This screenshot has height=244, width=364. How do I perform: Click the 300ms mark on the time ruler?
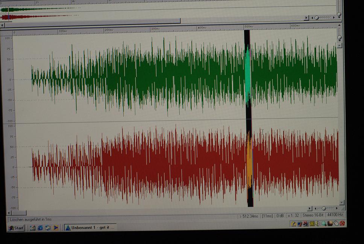pyautogui.click(x=155, y=29)
